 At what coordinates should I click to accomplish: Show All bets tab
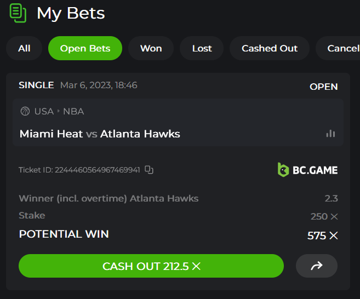[24, 48]
